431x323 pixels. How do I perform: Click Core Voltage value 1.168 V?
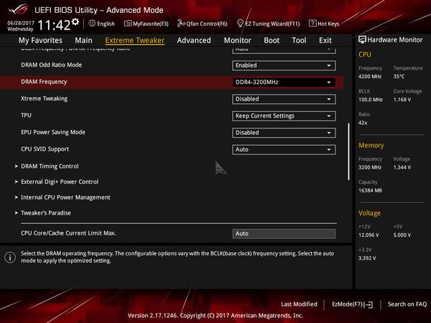pyautogui.click(x=402, y=100)
